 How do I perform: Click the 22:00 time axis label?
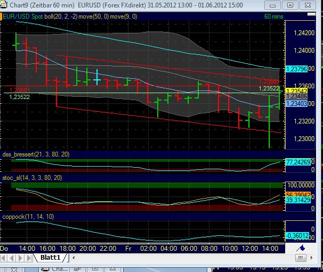pos(108,249)
